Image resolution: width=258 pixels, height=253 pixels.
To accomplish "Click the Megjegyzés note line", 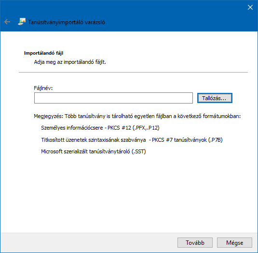I will (x=137, y=116).
